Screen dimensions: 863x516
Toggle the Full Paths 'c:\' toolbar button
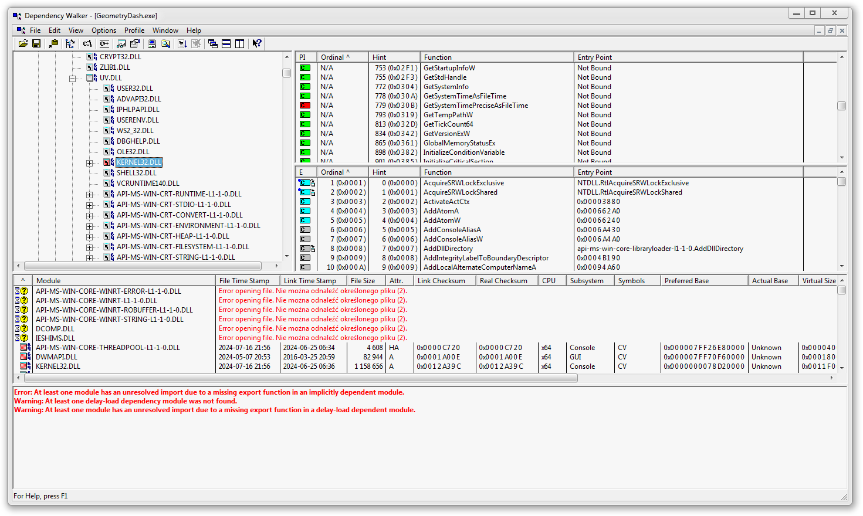click(x=87, y=43)
